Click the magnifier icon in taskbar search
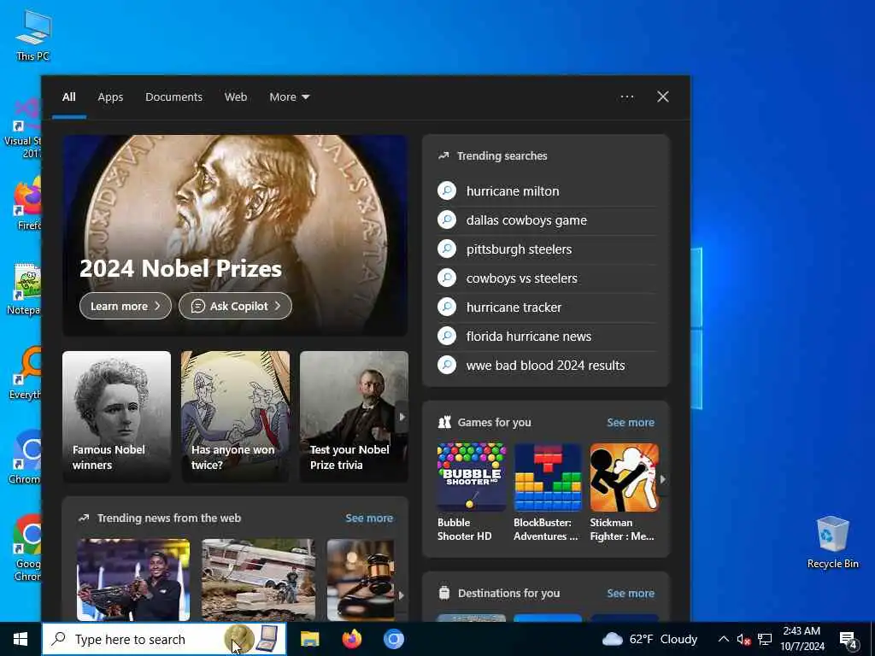 tap(59, 639)
